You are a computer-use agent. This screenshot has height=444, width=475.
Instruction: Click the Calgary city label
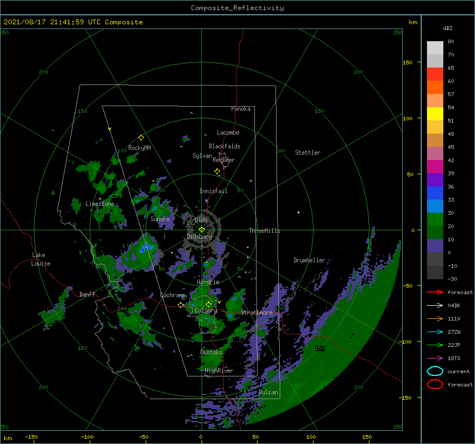pos(206,310)
